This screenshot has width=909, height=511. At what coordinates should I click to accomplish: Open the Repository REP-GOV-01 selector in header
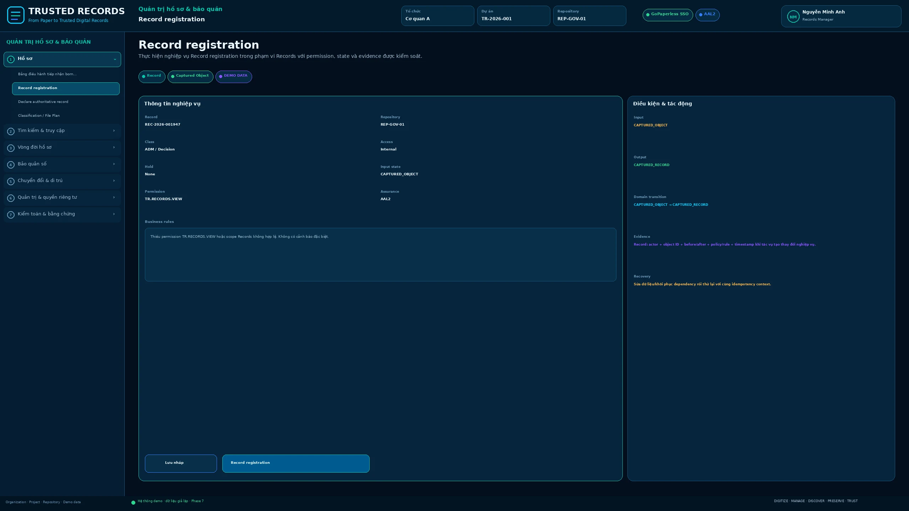[589, 16]
